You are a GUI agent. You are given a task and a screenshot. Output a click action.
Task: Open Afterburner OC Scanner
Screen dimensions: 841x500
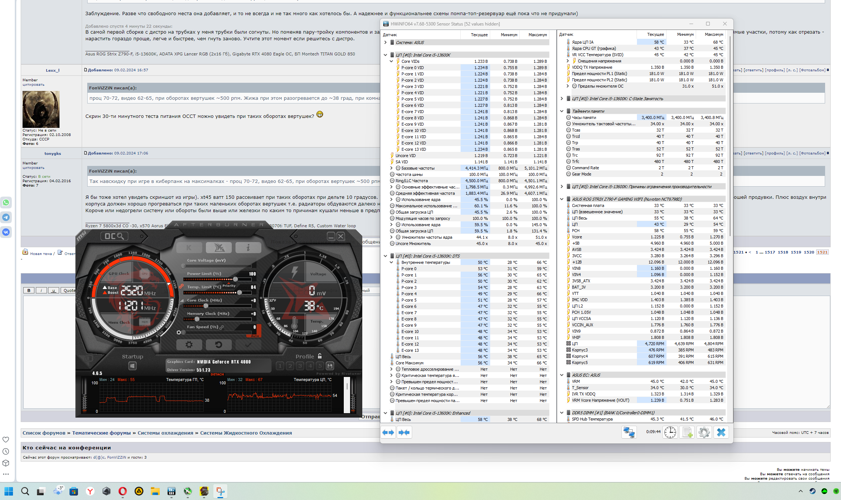[x=114, y=236]
